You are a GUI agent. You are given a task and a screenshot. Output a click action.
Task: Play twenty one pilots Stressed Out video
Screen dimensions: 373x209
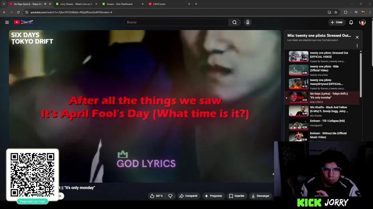click(322, 57)
